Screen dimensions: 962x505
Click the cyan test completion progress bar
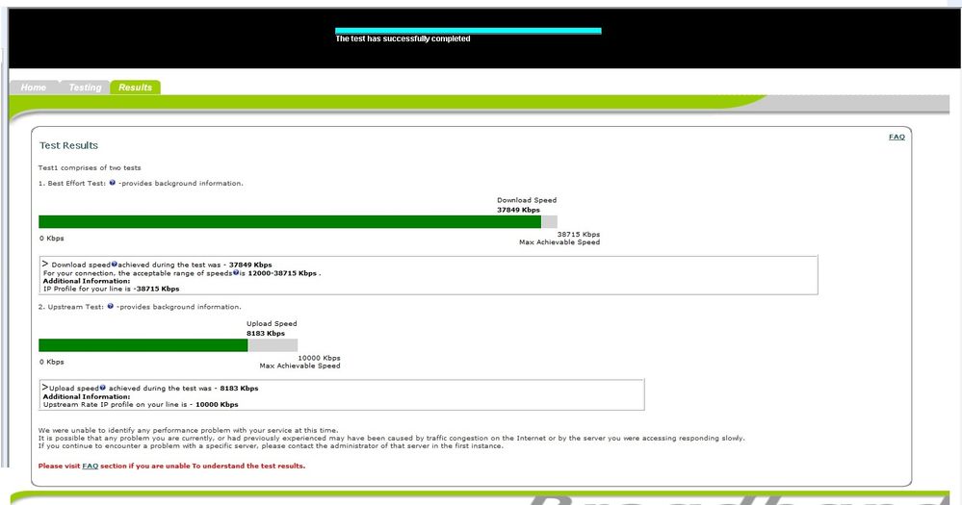pos(468,31)
